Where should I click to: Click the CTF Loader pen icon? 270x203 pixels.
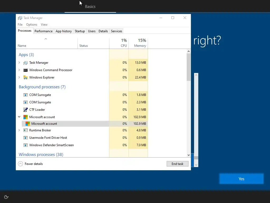[26, 110]
